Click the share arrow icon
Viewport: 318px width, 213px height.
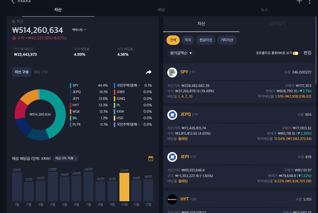(148, 72)
